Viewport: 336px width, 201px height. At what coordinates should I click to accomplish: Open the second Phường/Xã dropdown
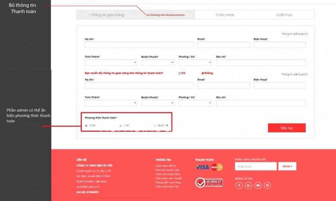point(195,103)
